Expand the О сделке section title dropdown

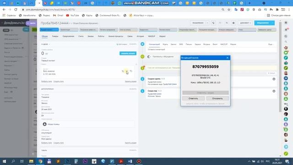[46, 44]
